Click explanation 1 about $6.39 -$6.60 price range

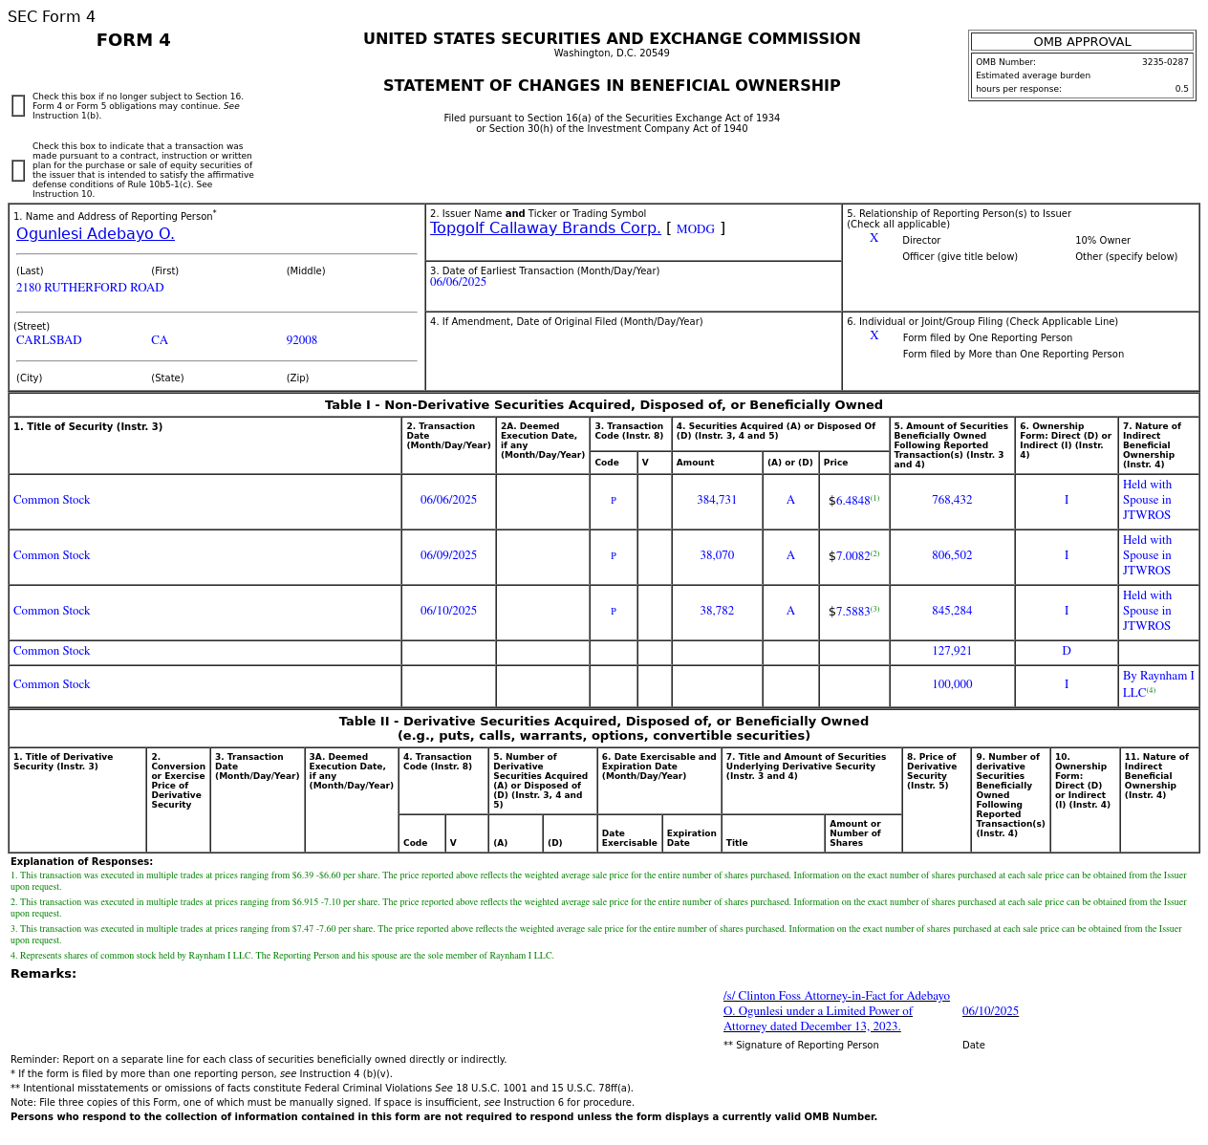[x=598, y=880]
